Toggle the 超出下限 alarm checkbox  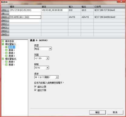35,90
